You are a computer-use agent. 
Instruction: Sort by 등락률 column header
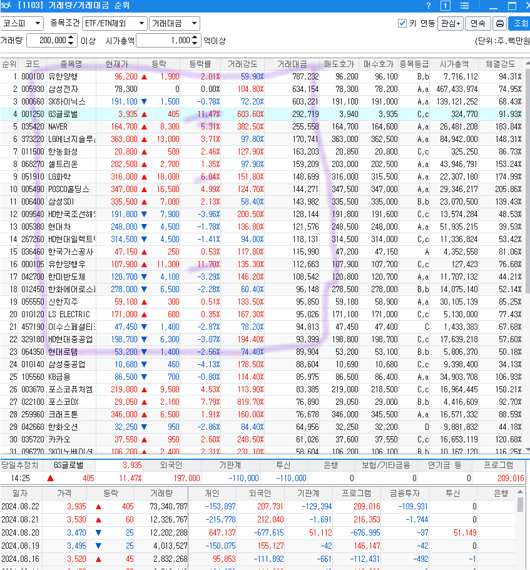[200, 64]
